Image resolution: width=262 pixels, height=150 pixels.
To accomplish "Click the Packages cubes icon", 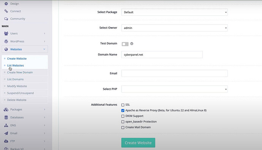I will (6, 110).
